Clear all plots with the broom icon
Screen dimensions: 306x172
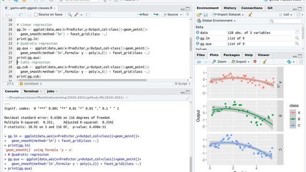point(264,62)
